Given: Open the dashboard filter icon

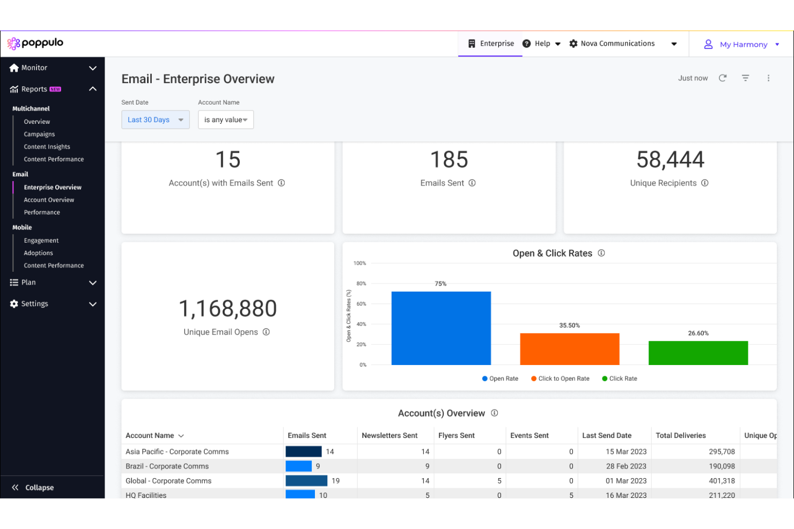Looking at the screenshot, I should pyautogui.click(x=745, y=78).
